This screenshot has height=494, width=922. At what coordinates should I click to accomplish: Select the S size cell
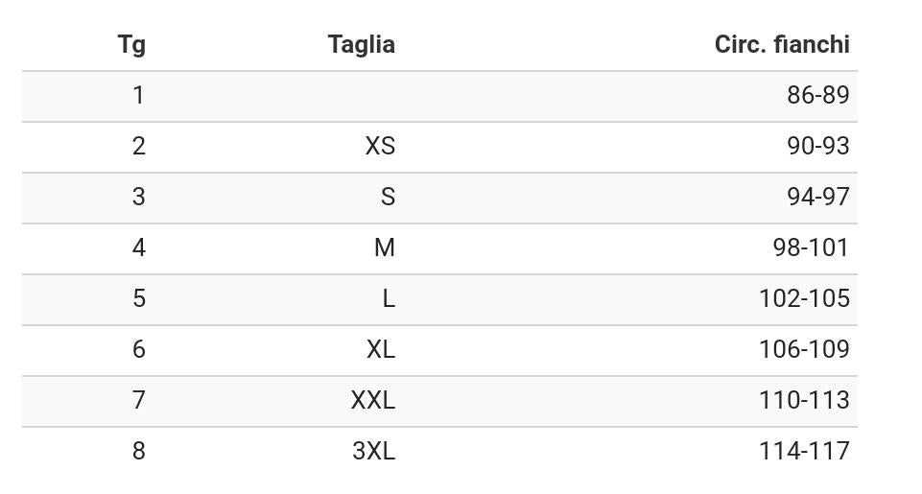[388, 197]
